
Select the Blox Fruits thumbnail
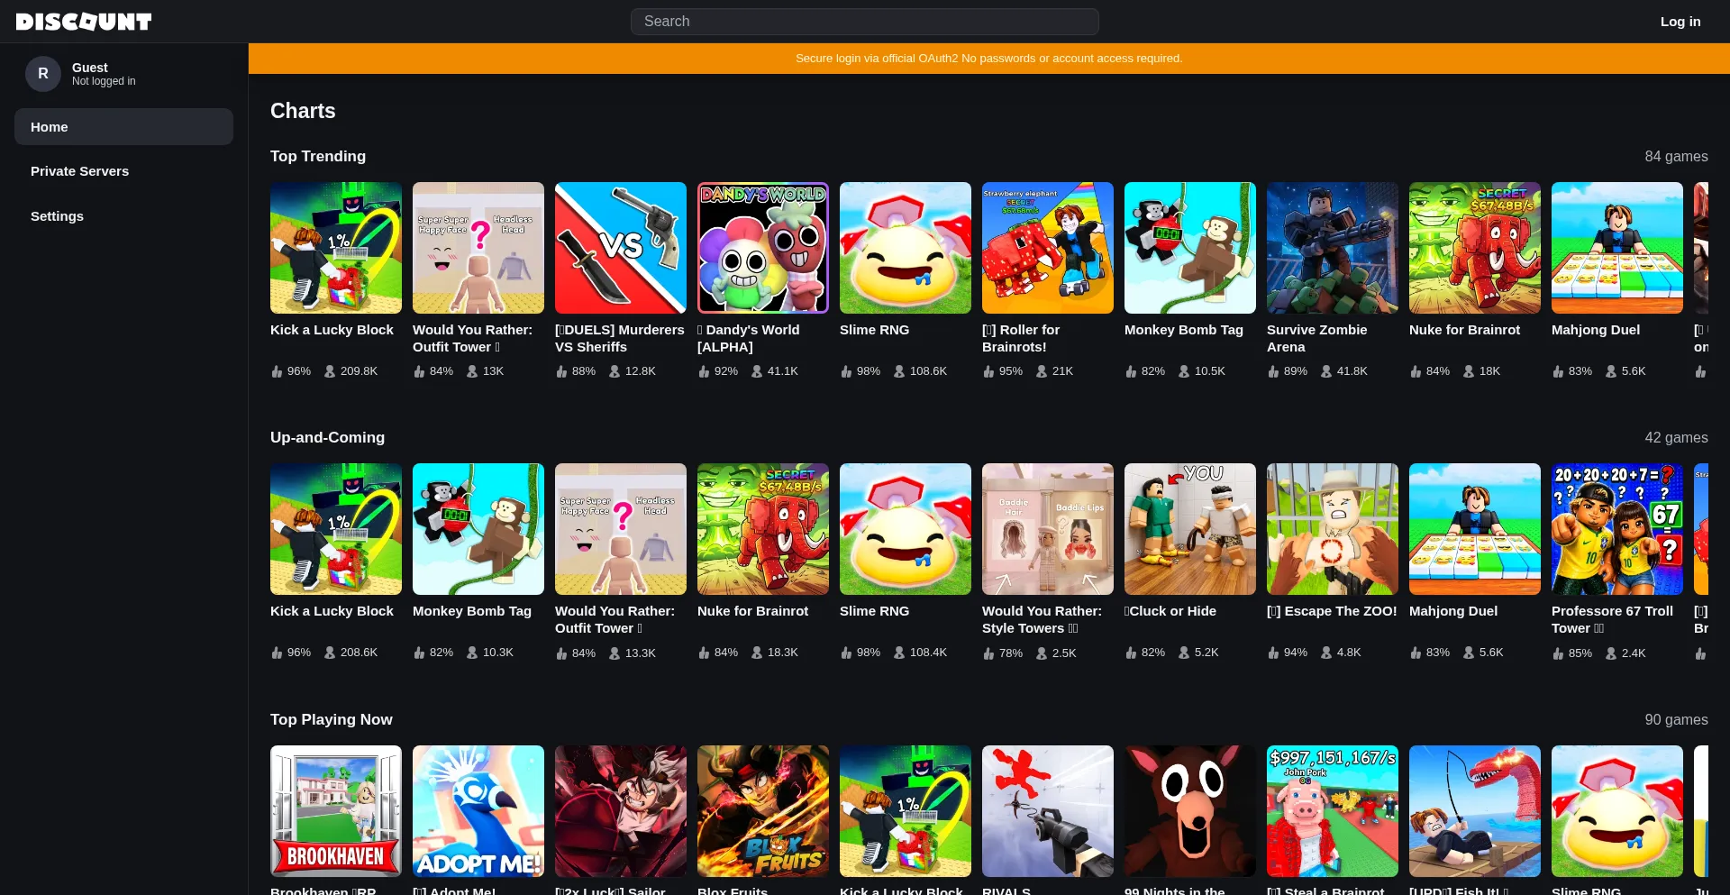click(x=763, y=811)
